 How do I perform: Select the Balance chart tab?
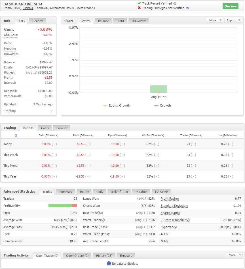coord(103,21)
